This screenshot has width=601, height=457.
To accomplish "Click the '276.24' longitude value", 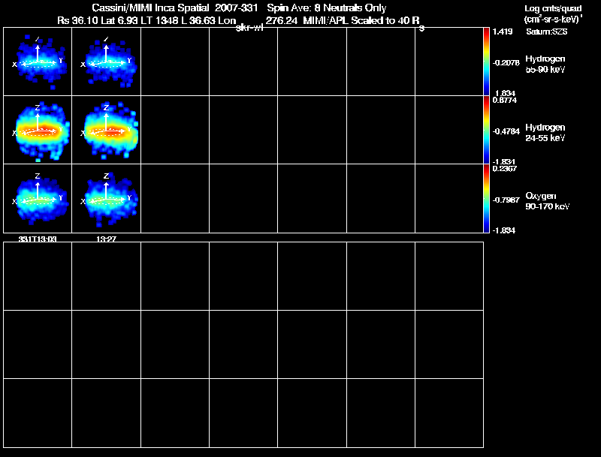I will click(281, 21).
